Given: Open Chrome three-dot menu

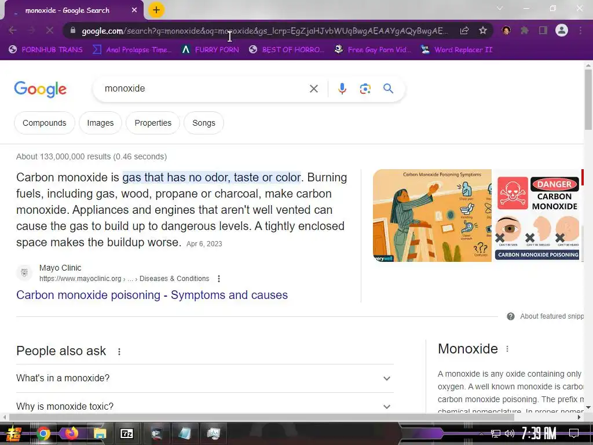Looking at the screenshot, I should point(580,31).
